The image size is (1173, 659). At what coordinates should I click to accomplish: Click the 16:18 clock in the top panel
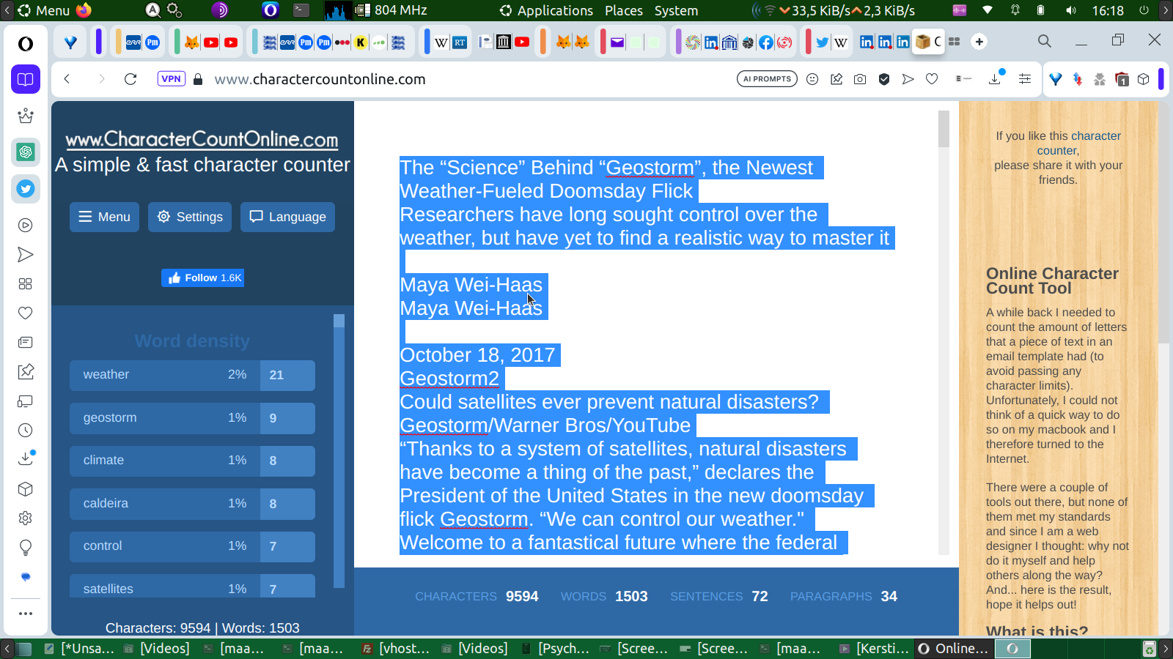click(x=1108, y=10)
